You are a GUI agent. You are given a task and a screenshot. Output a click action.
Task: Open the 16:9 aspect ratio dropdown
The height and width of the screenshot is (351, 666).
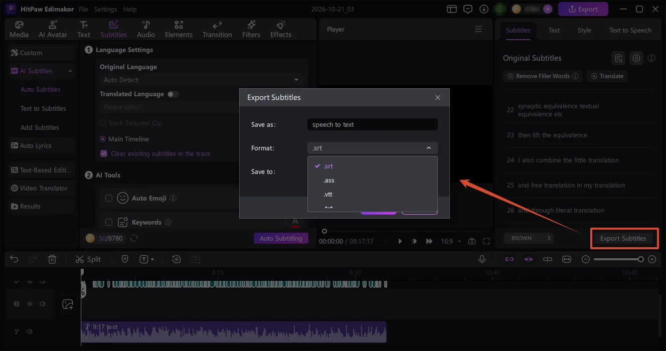(x=451, y=241)
